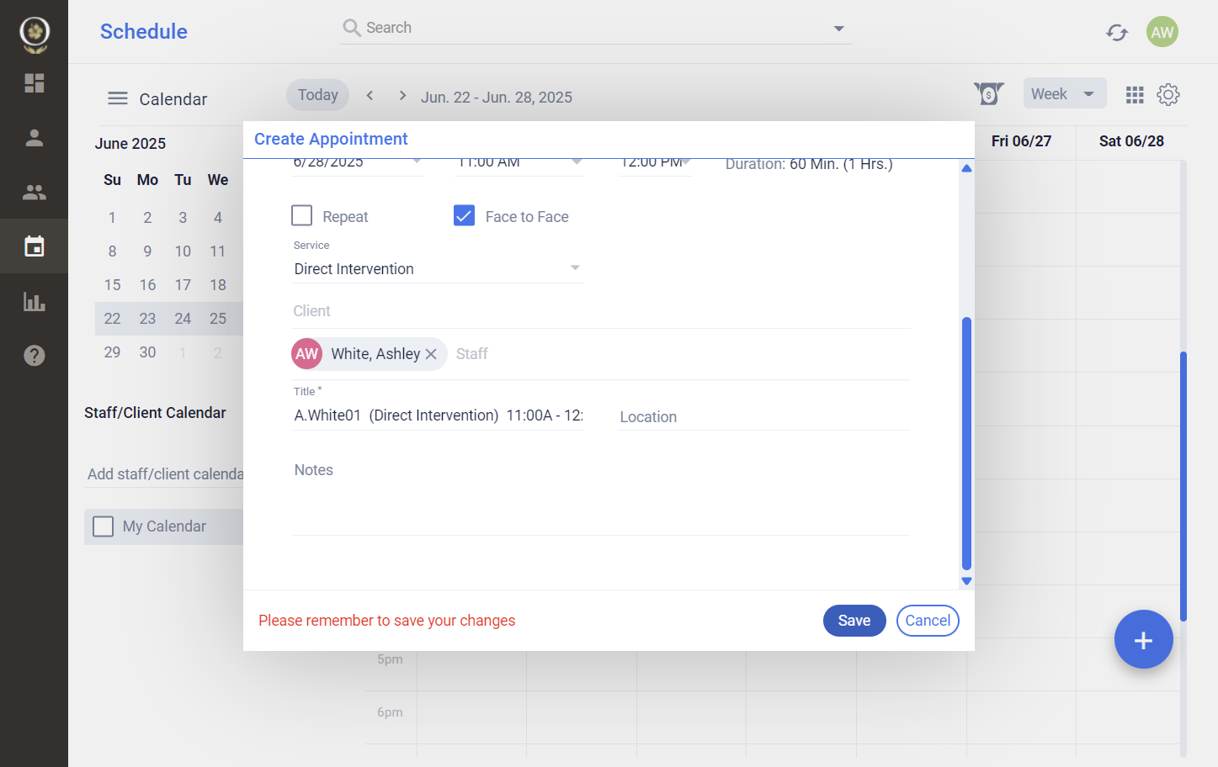
Task: Click the Today button
Action: pos(317,95)
